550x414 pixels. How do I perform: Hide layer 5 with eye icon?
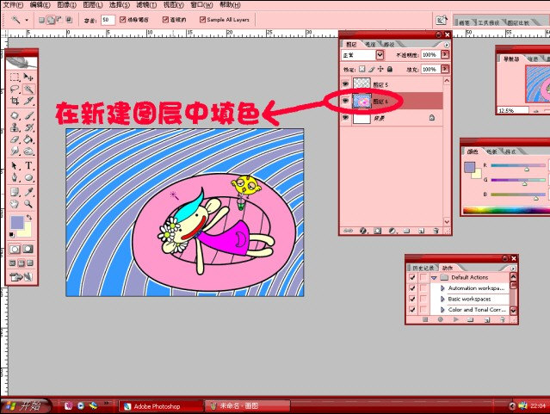click(x=345, y=84)
